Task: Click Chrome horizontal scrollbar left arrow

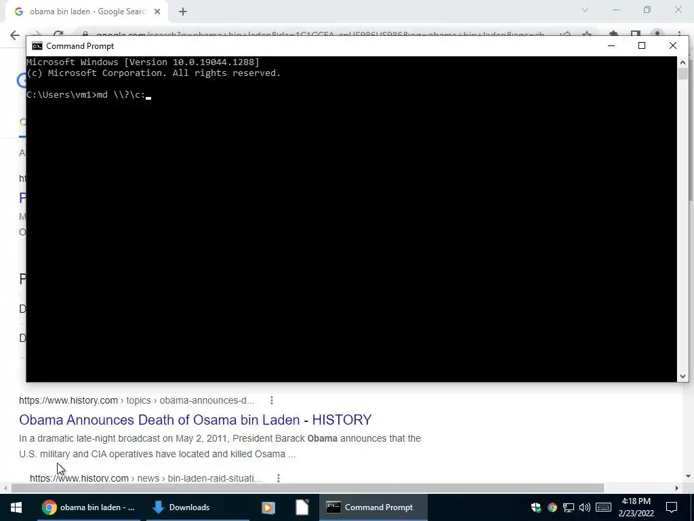Action: click(x=5, y=488)
